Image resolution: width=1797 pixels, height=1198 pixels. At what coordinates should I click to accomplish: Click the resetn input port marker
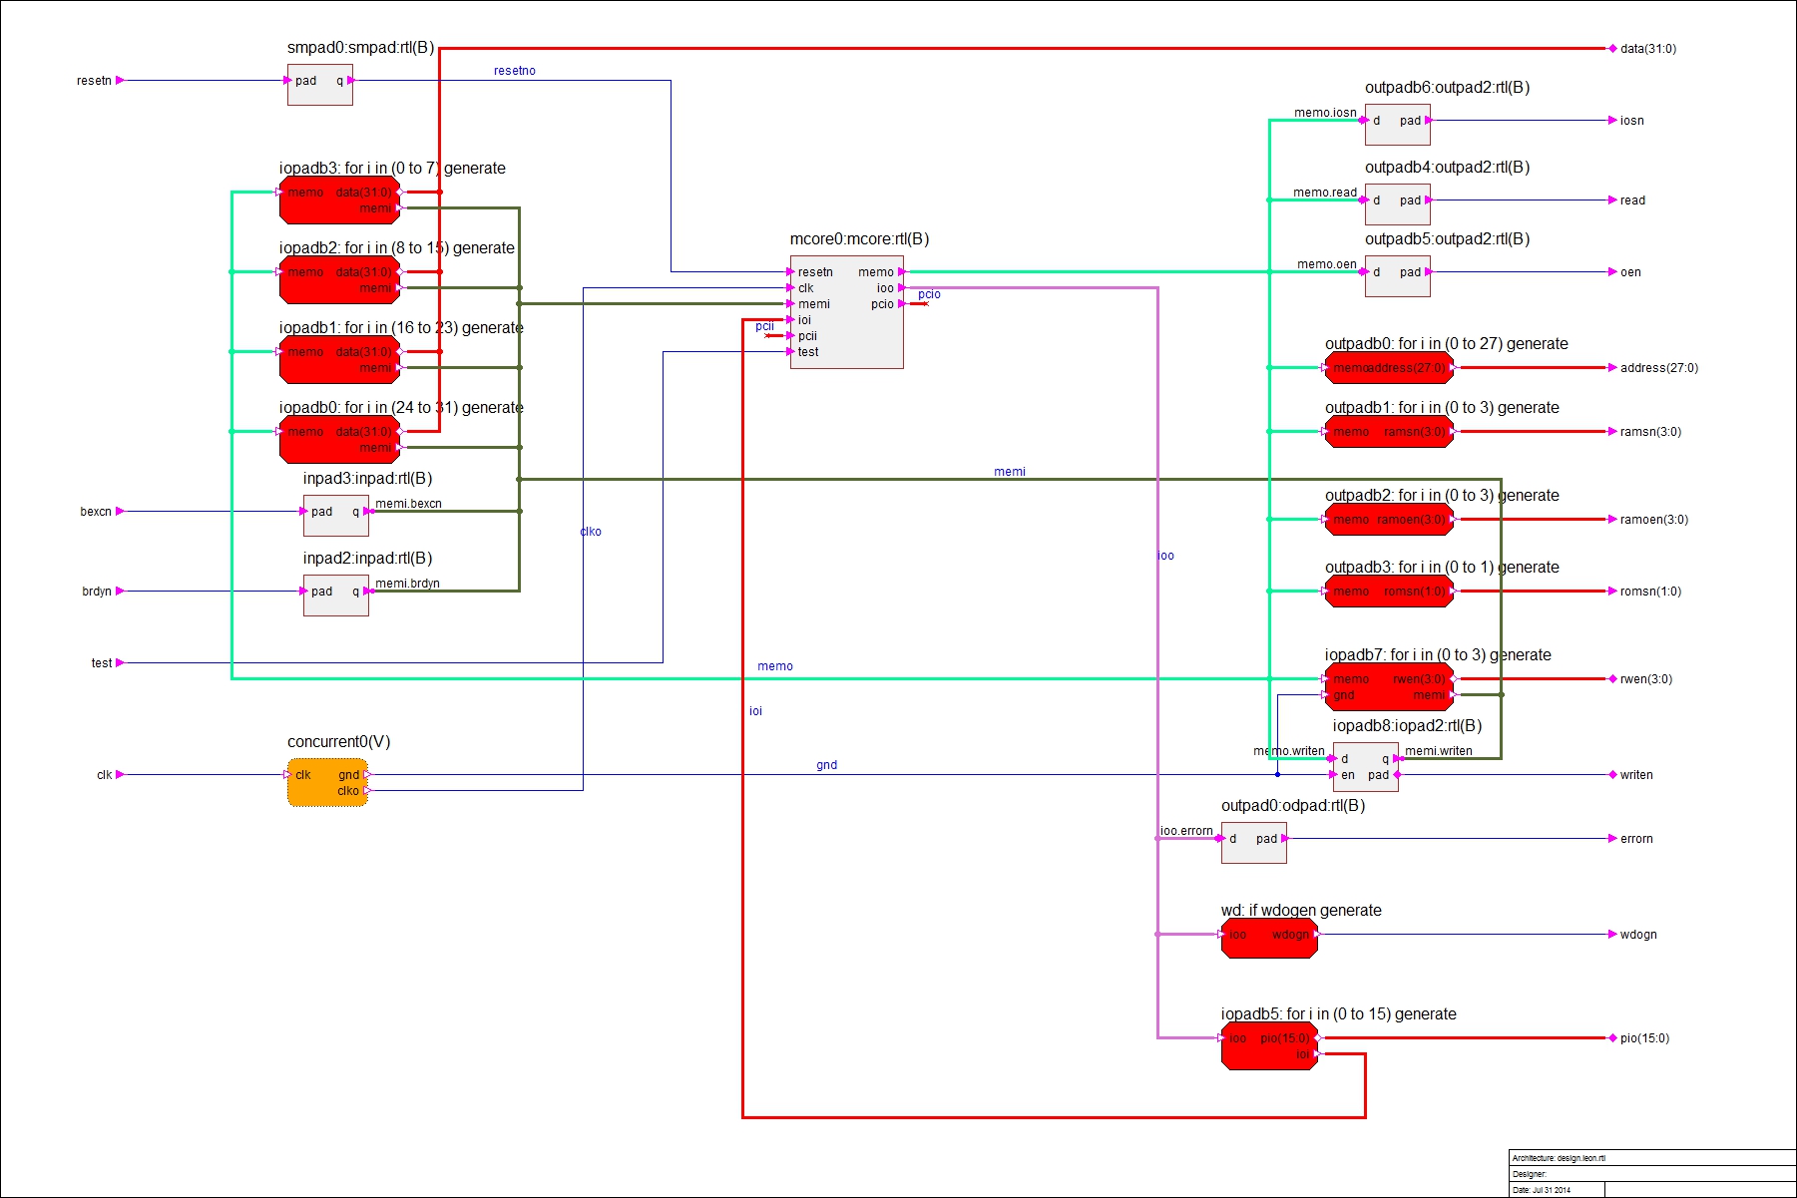coord(117,80)
